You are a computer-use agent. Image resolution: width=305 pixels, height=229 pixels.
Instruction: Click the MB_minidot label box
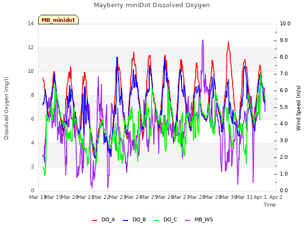pos(58,20)
